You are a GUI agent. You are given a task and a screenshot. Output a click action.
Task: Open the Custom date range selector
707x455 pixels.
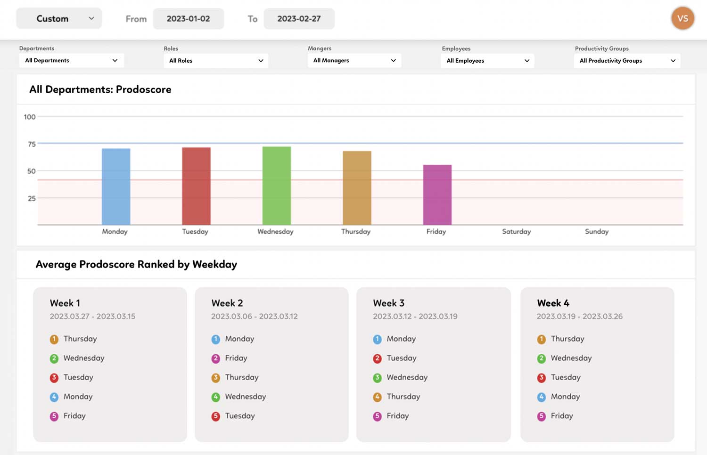click(58, 18)
